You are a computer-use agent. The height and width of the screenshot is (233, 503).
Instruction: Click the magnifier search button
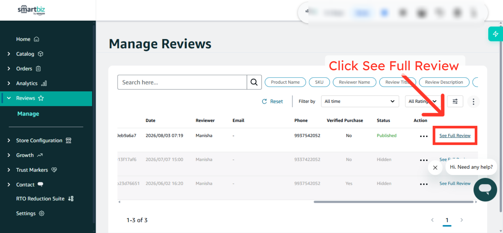coord(254,82)
